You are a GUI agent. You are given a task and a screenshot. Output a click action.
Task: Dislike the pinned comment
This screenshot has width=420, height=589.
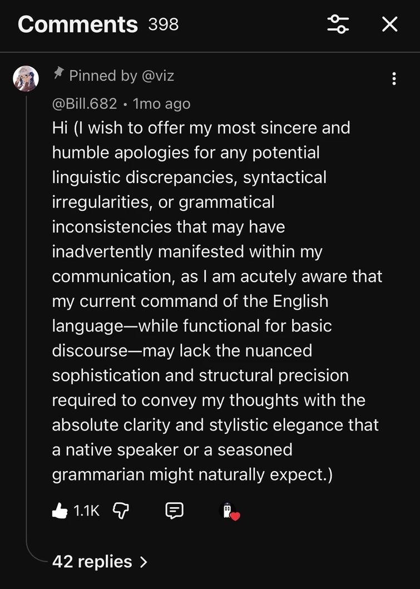click(121, 511)
